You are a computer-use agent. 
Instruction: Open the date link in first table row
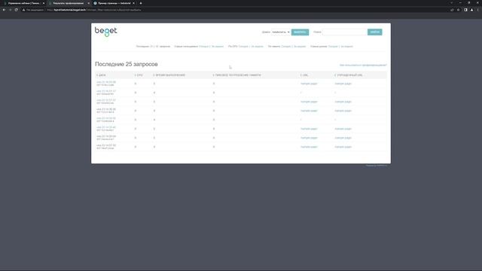(106, 82)
